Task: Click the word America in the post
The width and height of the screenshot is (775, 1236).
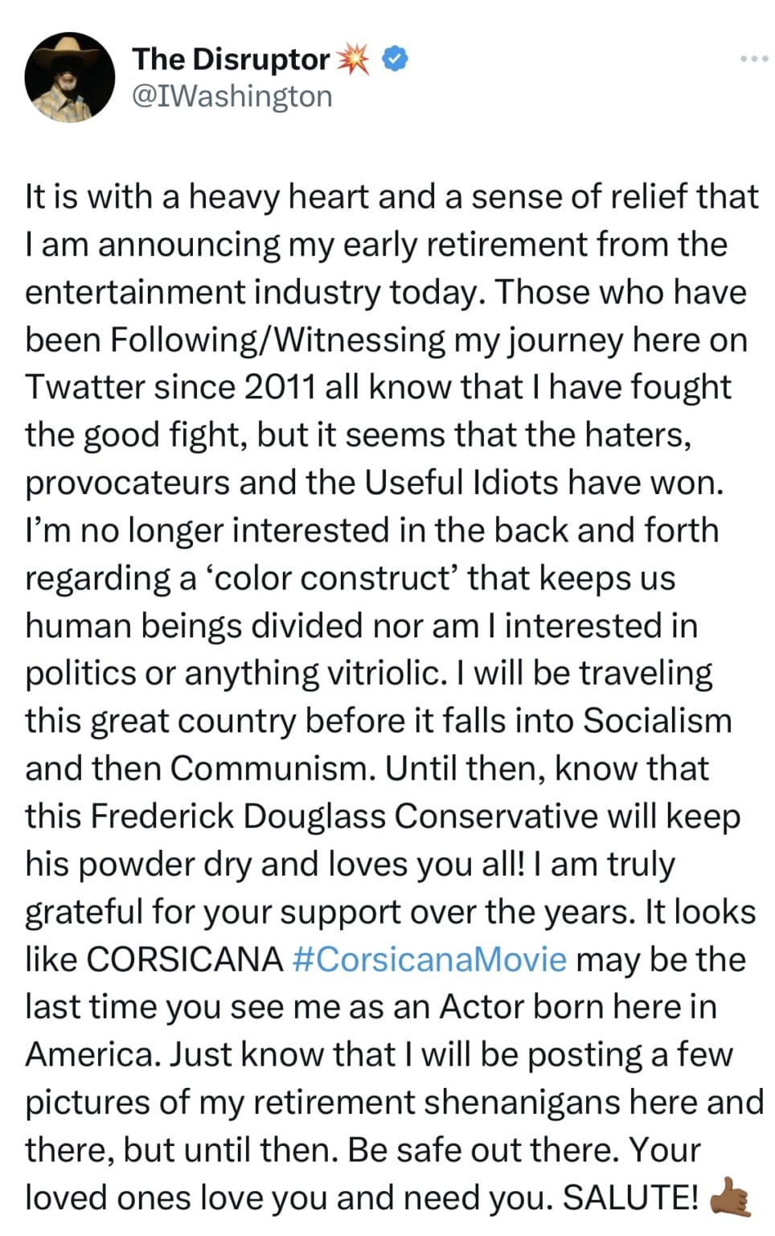Action: 92,1054
